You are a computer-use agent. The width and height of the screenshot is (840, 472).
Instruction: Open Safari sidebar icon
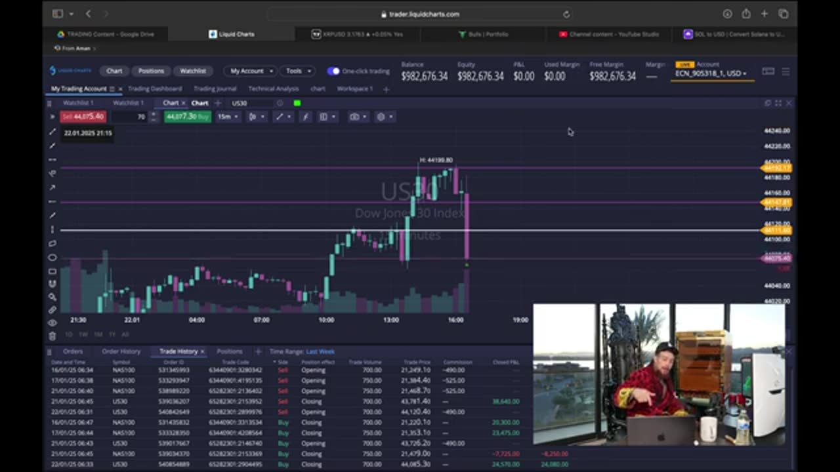(x=58, y=14)
